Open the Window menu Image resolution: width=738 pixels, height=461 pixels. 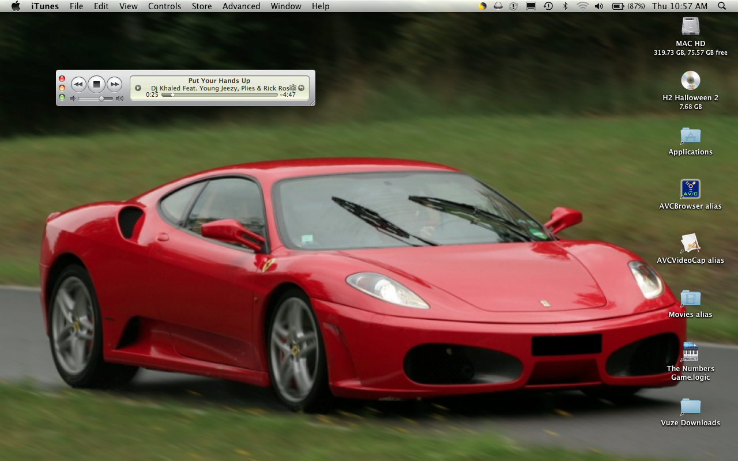coord(286,6)
